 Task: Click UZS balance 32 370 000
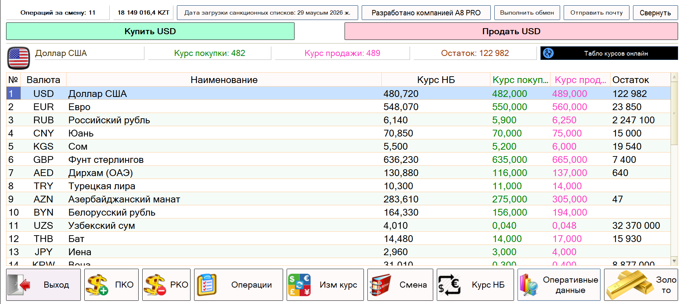[636, 226]
